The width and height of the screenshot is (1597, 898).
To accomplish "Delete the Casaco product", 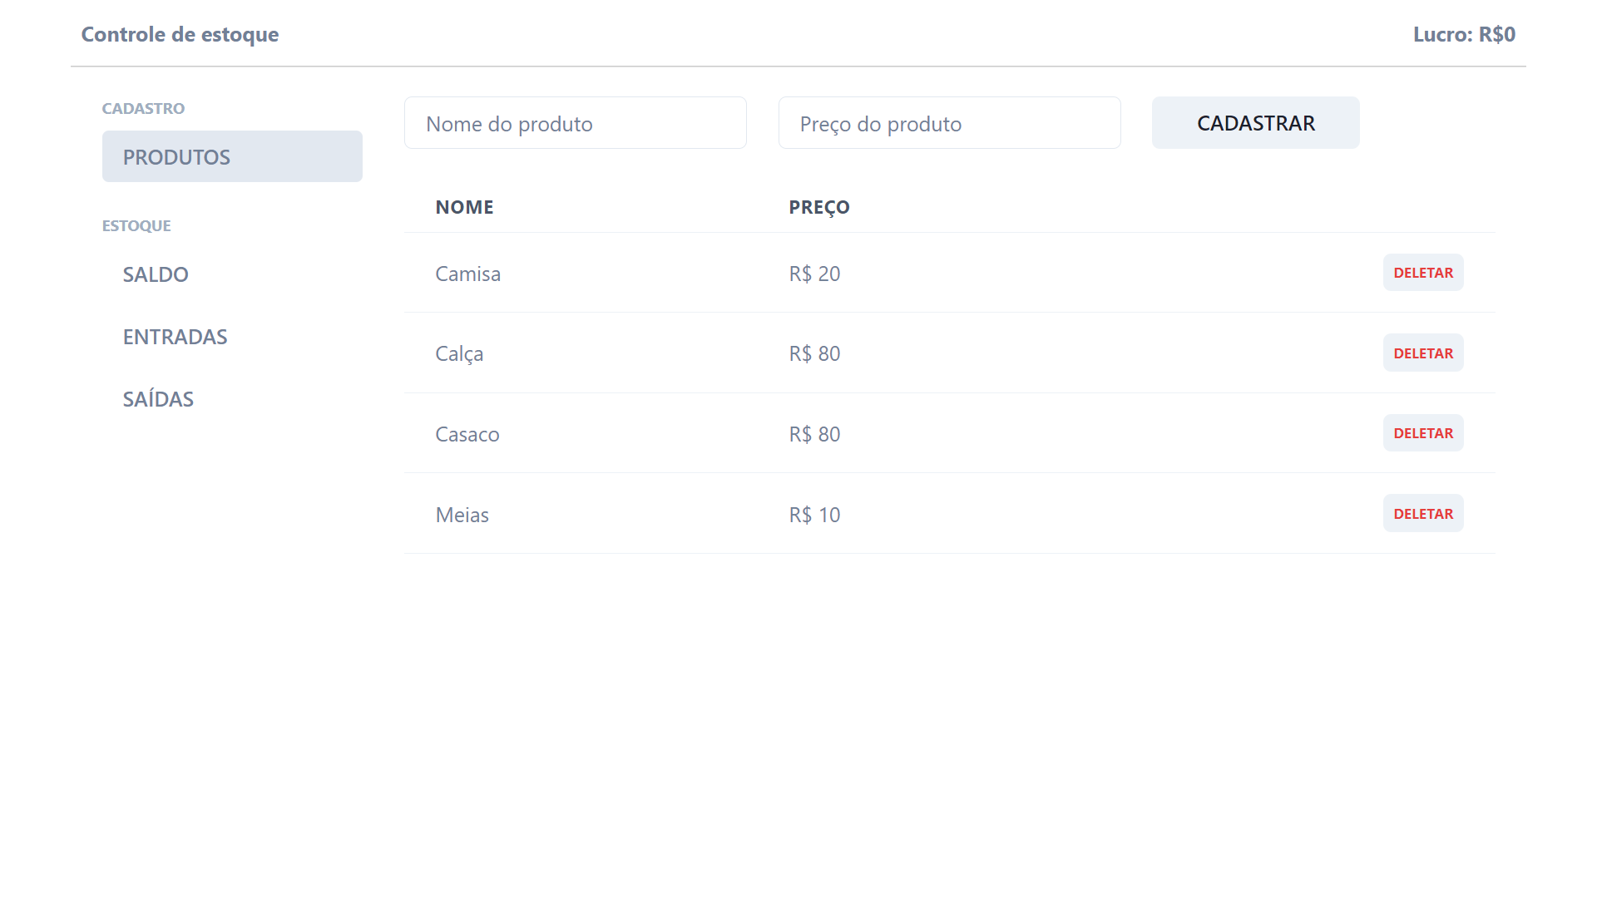I will click(1423, 432).
